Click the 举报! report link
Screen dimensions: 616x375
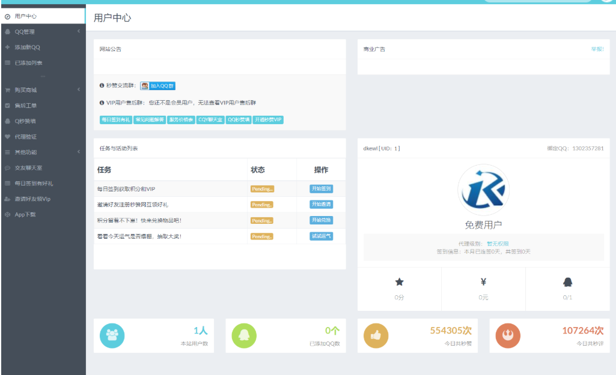pos(597,49)
